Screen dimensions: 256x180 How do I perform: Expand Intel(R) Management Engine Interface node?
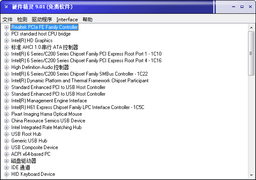pos(6,101)
